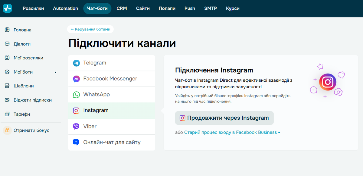The image size is (363, 176).
Task: Open the Сайти top menu
Action: [x=143, y=8]
